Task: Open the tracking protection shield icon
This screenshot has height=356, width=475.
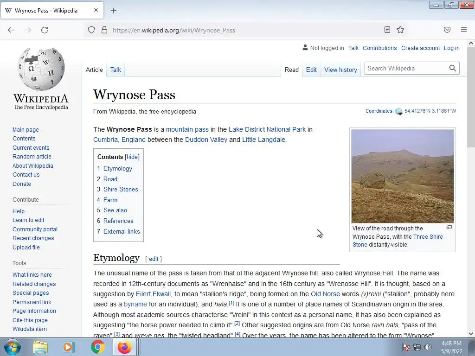Action: tap(91, 30)
